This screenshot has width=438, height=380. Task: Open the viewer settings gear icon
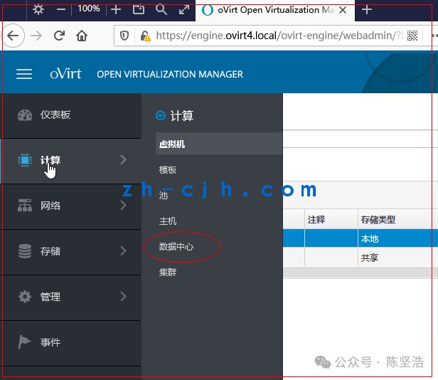[x=38, y=10]
